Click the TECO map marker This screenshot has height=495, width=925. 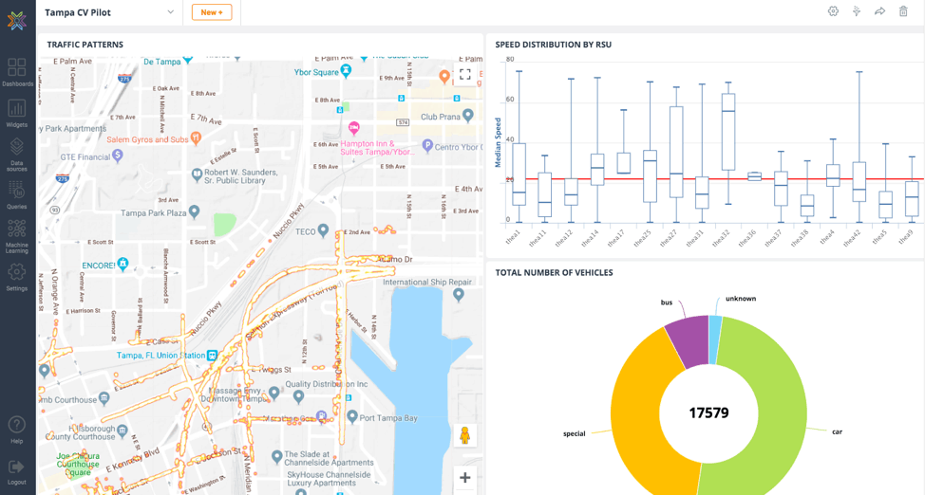[323, 229]
